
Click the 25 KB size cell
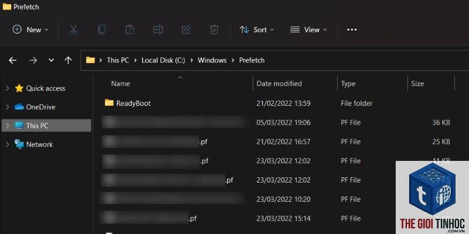[441, 142]
